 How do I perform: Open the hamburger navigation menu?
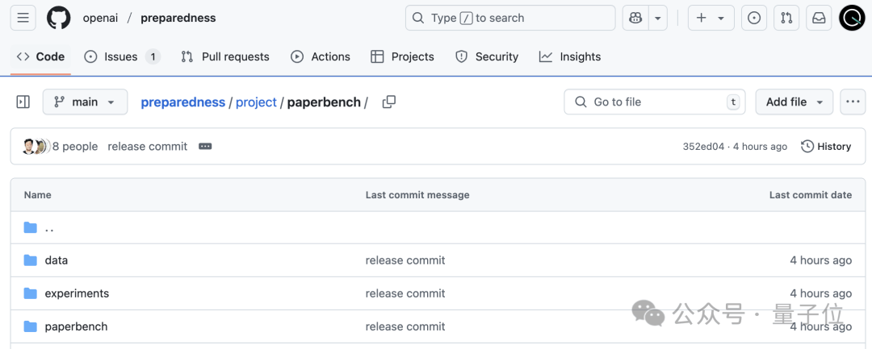pos(23,18)
